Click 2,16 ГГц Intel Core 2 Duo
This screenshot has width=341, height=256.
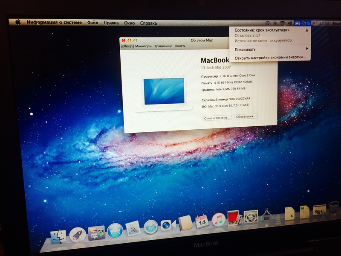tap(237, 76)
